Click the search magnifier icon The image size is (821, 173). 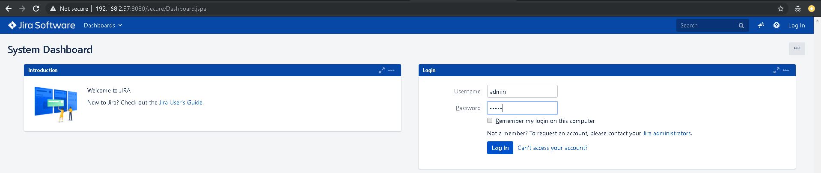pos(741,26)
